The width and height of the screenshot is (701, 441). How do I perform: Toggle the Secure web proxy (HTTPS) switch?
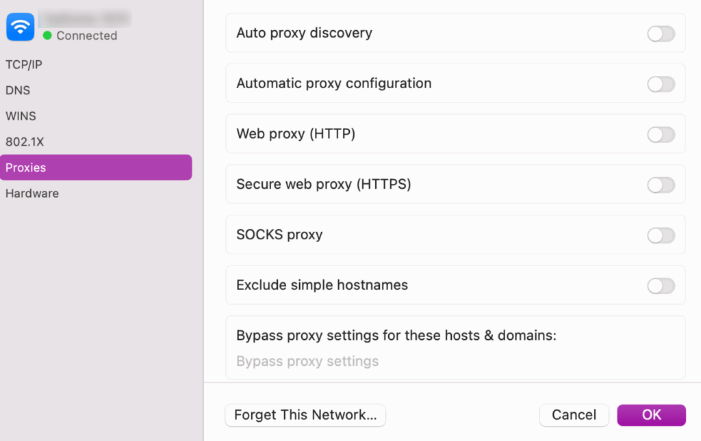click(661, 185)
